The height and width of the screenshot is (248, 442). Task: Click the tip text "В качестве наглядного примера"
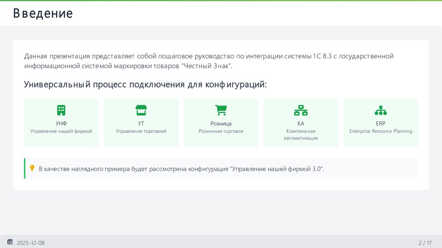[181, 169]
